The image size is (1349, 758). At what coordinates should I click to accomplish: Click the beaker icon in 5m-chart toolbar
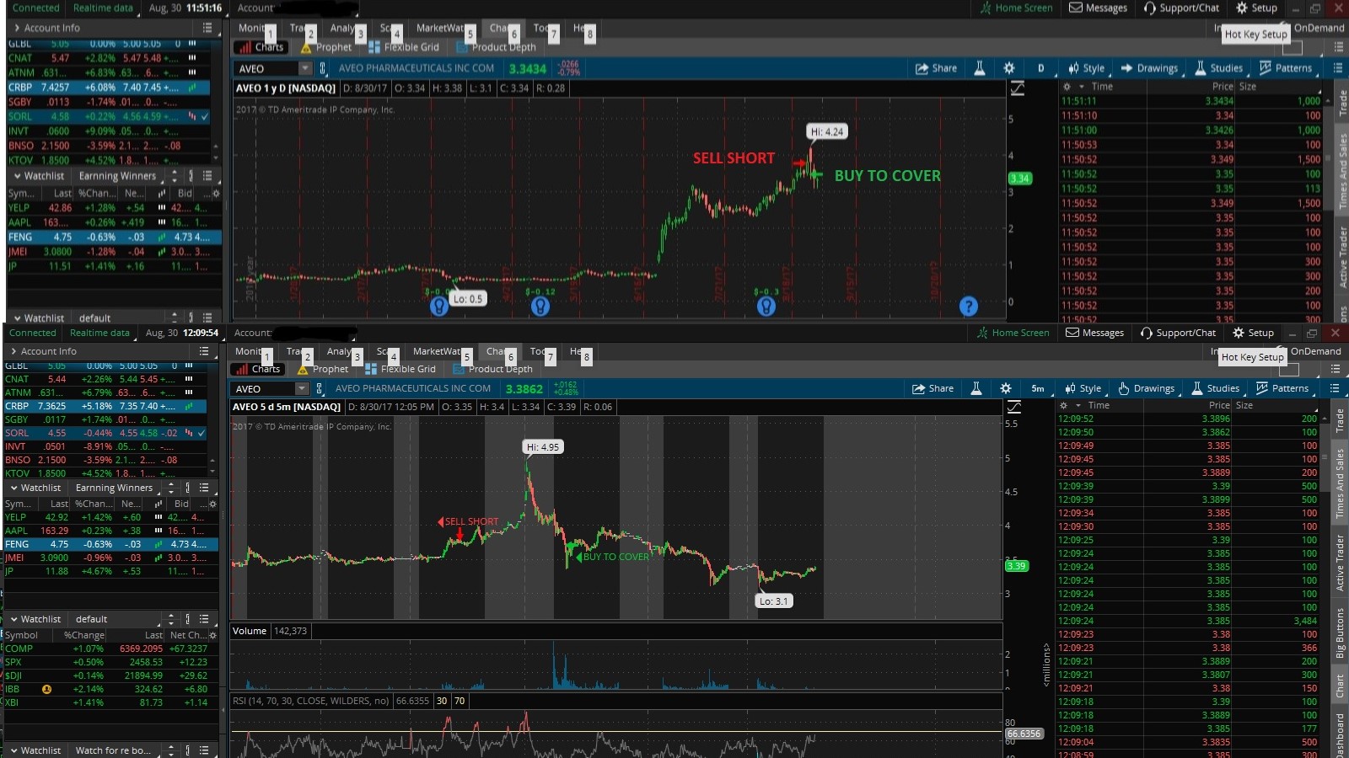pos(976,388)
